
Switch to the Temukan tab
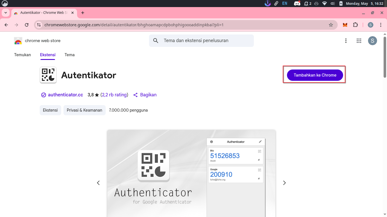[x=22, y=55]
